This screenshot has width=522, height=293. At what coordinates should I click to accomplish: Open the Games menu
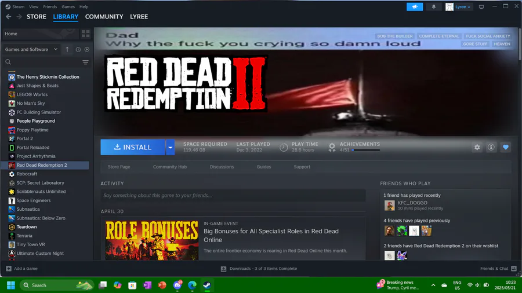[x=68, y=6]
